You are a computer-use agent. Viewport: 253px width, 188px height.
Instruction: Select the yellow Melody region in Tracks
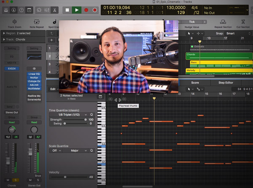tap(219, 71)
